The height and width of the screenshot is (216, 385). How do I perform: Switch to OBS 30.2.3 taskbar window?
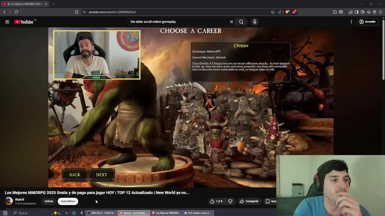click(101, 213)
